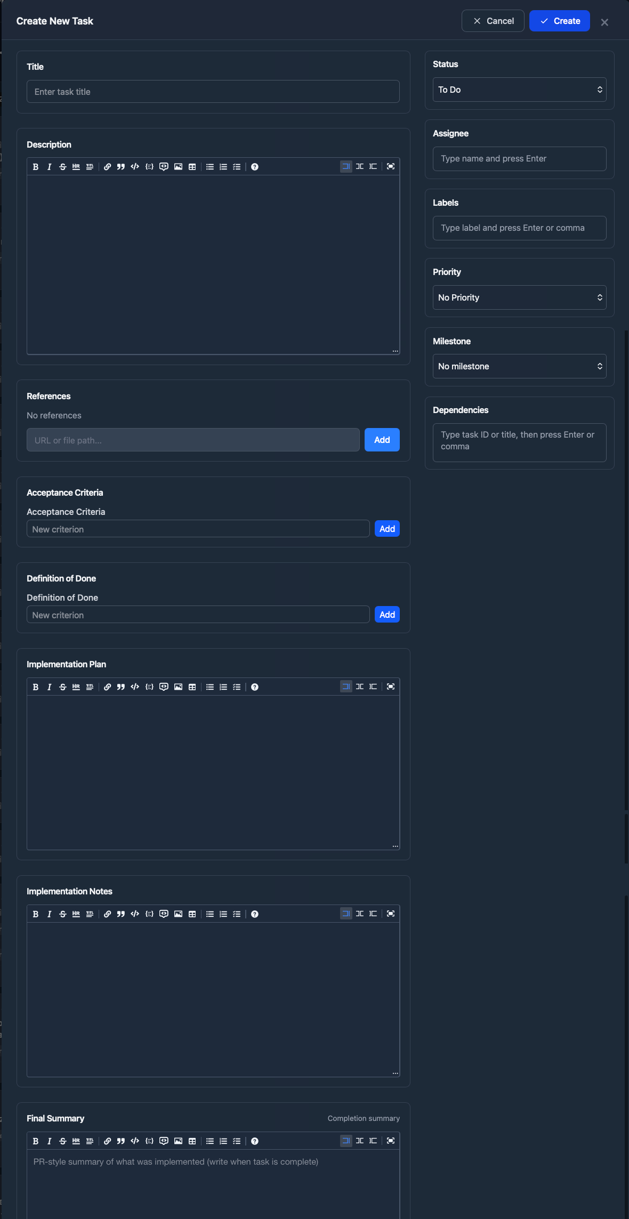Open the Milestone dropdown showing No milestone
629x1219 pixels.
(520, 366)
